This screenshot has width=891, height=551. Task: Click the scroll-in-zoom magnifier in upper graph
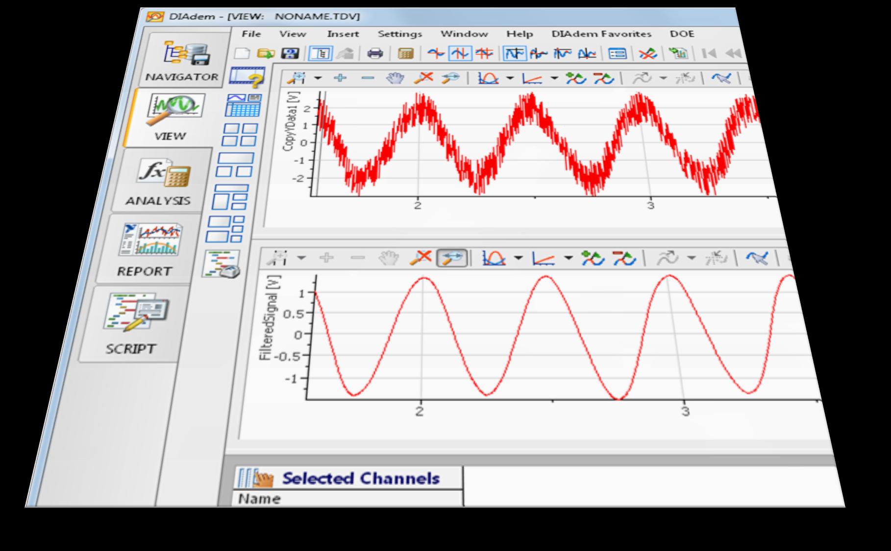tap(450, 78)
